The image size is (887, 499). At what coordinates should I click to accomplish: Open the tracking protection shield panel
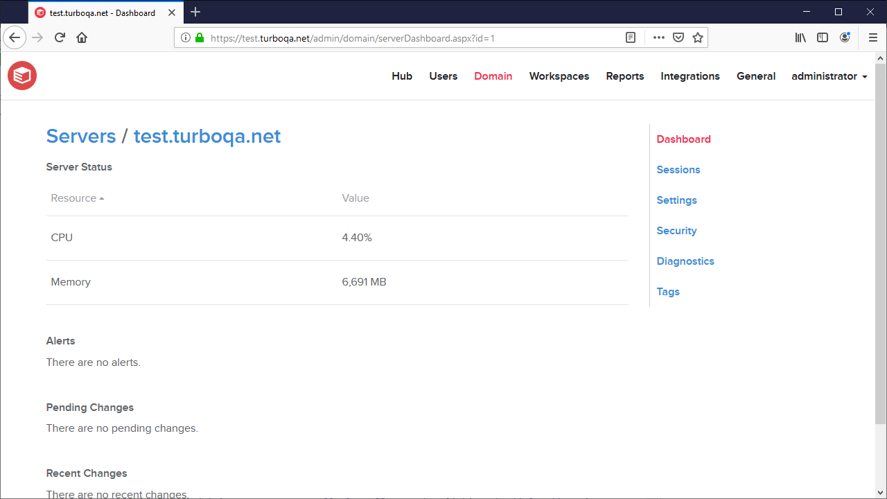pyautogui.click(x=678, y=37)
